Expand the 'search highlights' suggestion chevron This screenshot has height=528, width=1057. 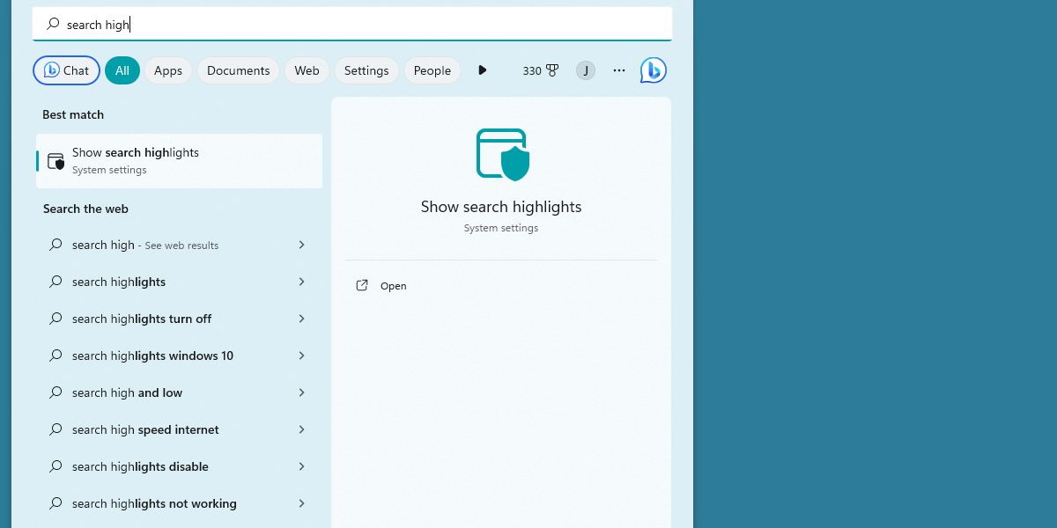(x=302, y=282)
